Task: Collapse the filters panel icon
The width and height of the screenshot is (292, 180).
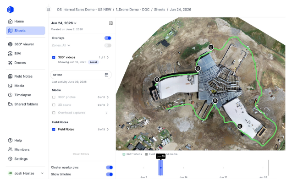Action: [x=111, y=23]
